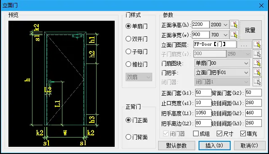Open the 700 width preset dropdown
This screenshot has height=154, width=269.
(219, 35)
